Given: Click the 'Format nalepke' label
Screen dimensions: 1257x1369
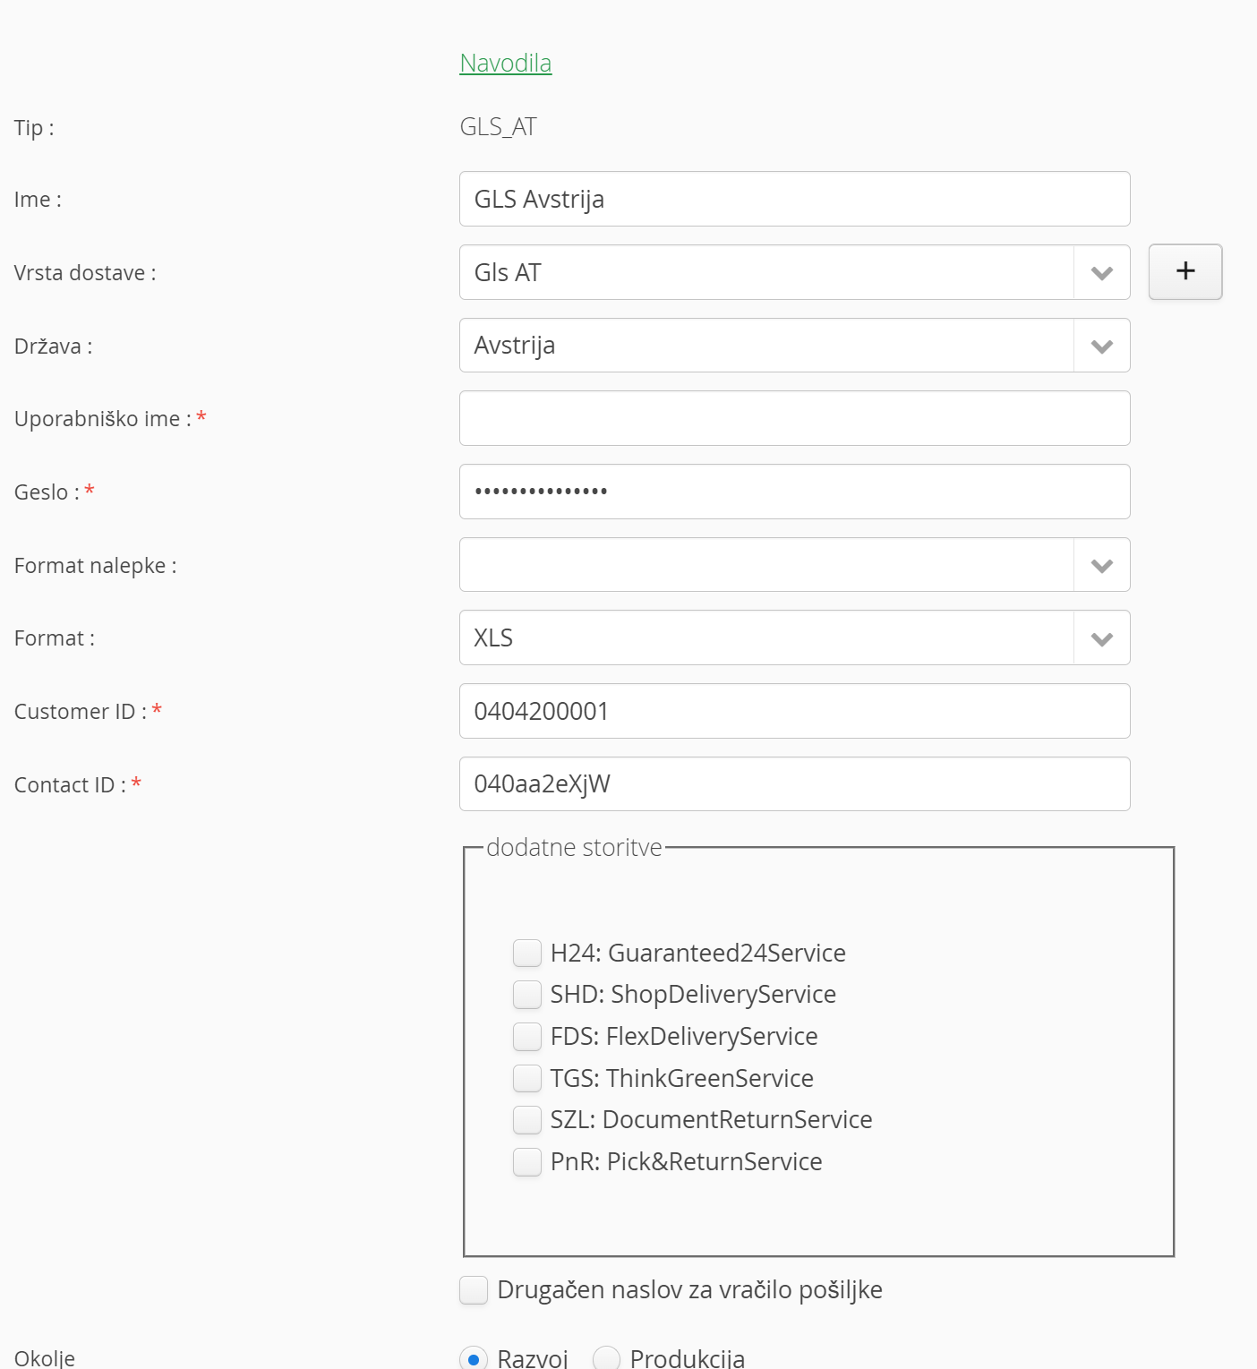Looking at the screenshot, I should click(x=96, y=565).
